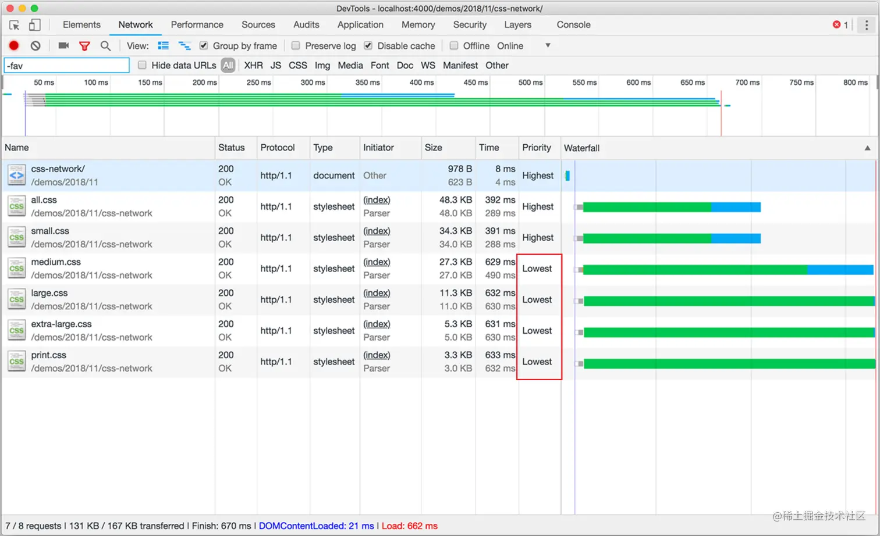
Task: Click the Waterfall column sort arrow
Action: (867, 148)
